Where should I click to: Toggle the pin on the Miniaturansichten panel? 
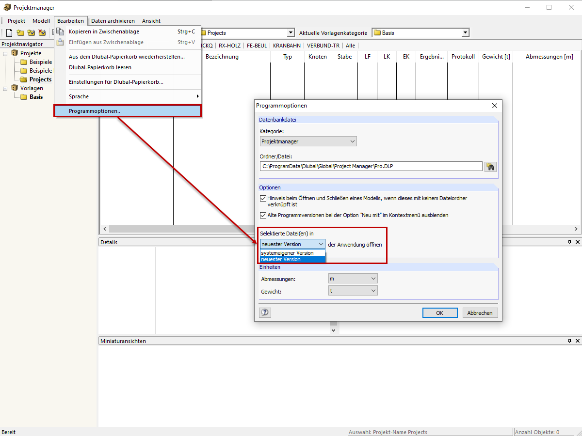(569, 341)
